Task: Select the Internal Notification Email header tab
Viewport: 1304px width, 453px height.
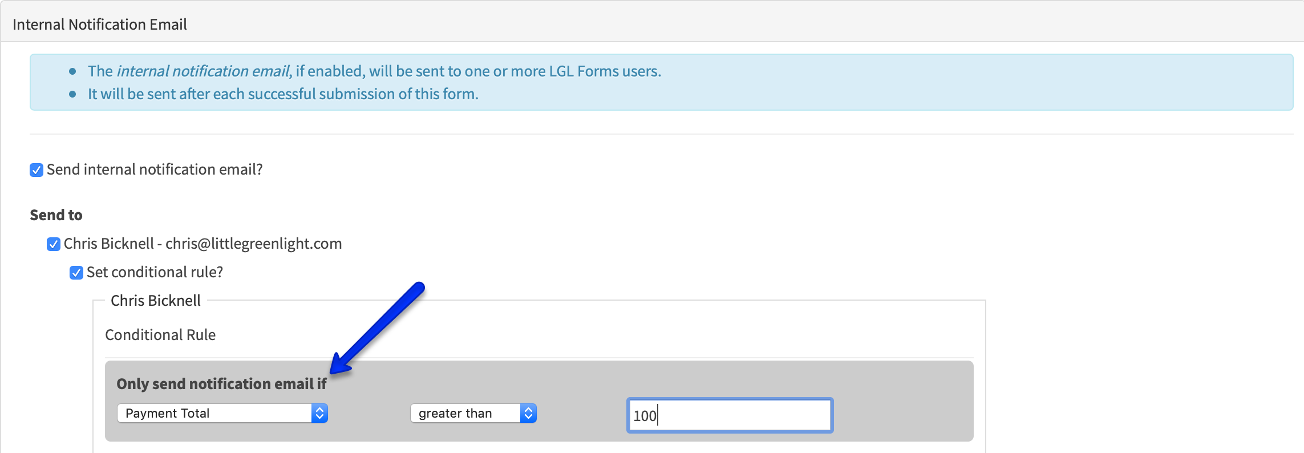Action: click(x=99, y=24)
